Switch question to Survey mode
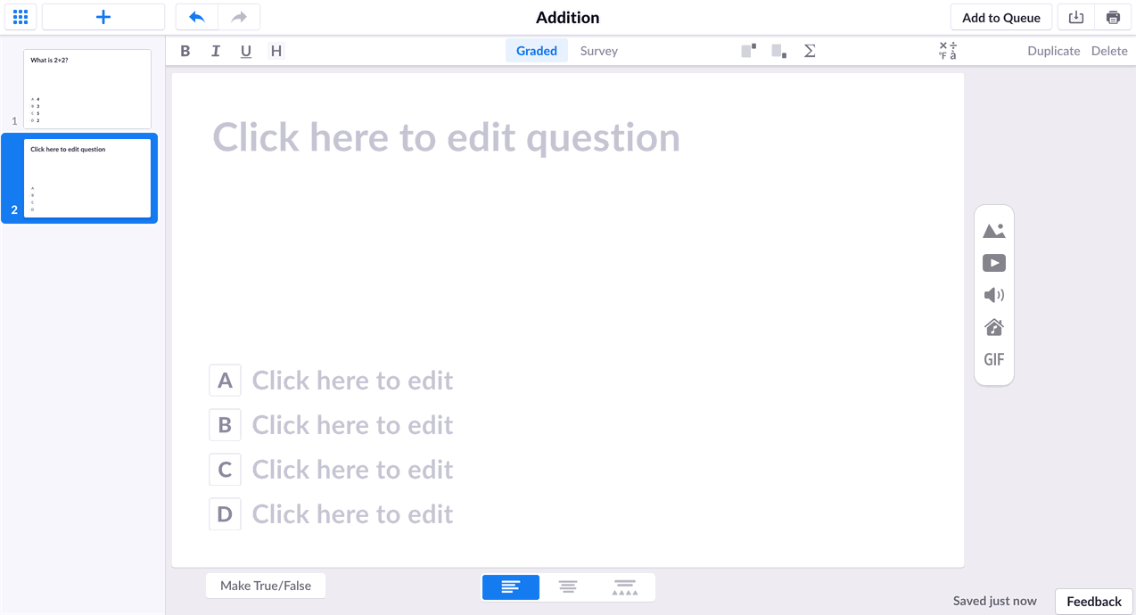The image size is (1136, 615). (598, 51)
